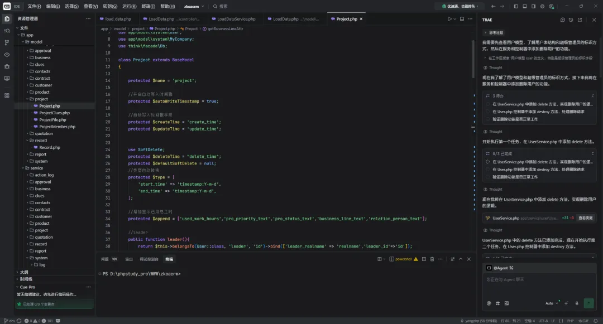Attach an image in chat input
This screenshot has height=324, width=603.
click(506, 303)
